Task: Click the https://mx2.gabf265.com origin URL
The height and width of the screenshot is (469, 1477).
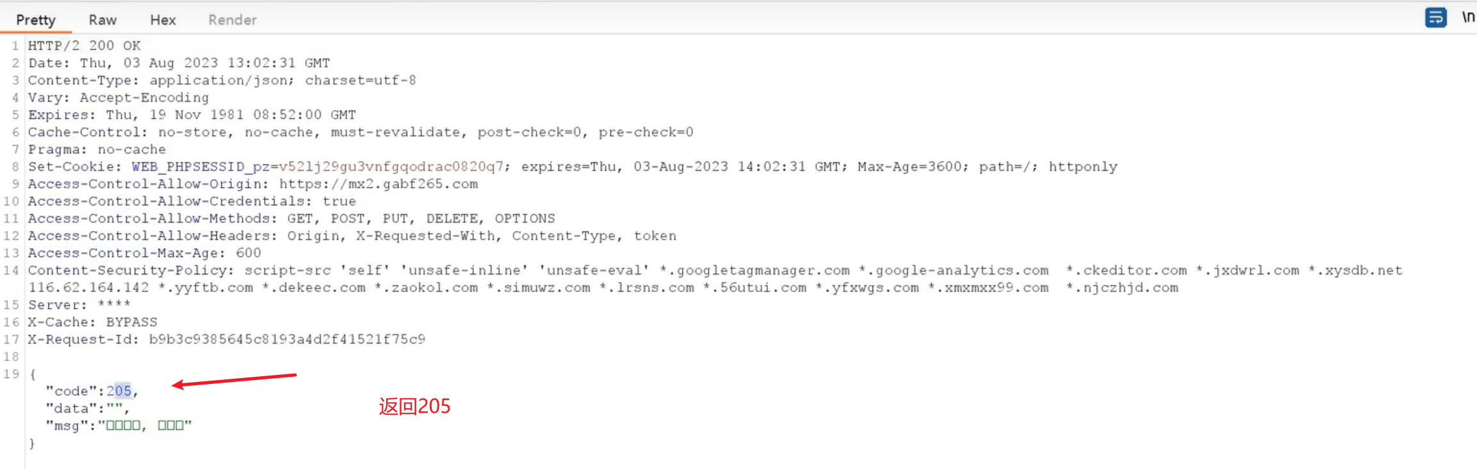Action: click(x=378, y=184)
